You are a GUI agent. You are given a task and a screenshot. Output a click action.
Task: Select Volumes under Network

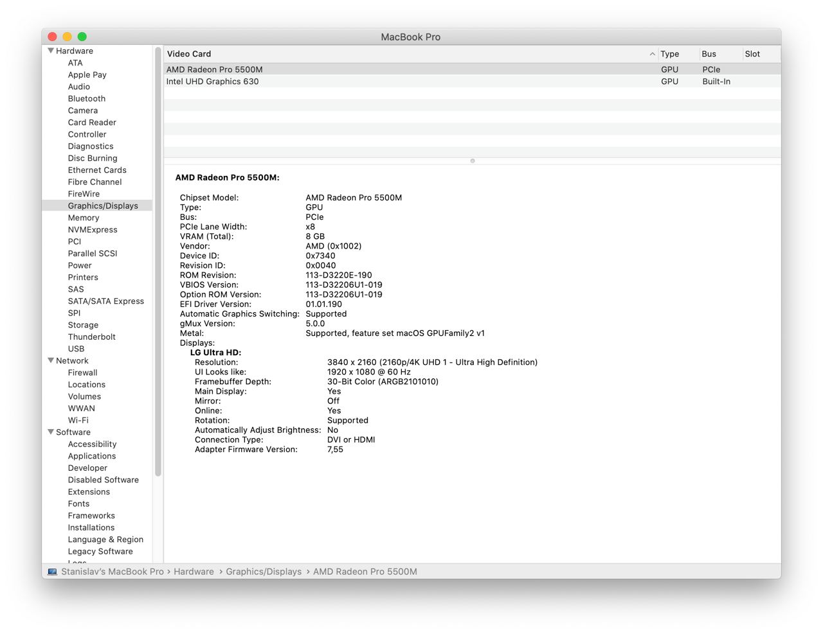(x=84, y=396)
